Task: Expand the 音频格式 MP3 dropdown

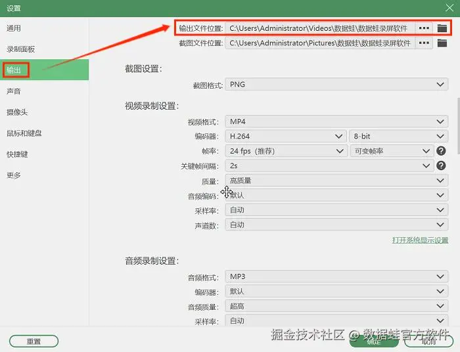Action: [336, 276]
